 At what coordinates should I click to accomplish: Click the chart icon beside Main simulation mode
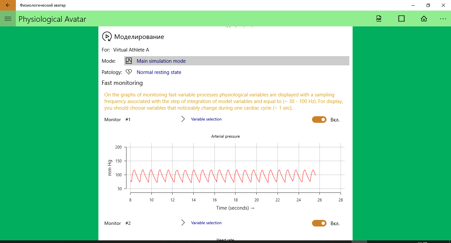(x=129, y=61)
